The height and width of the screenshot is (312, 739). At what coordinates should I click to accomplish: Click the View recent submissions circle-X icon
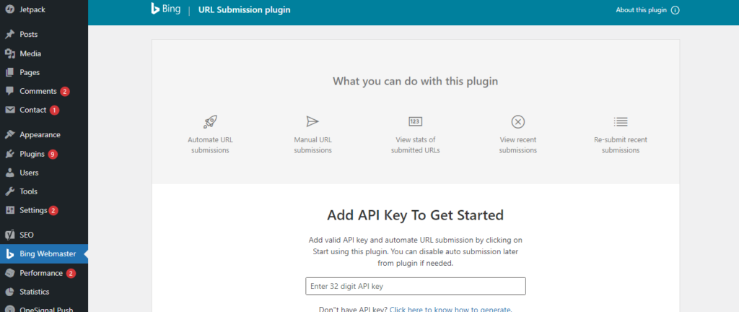click(517, 121)
